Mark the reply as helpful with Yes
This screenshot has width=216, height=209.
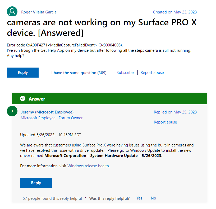pos(139,198)
